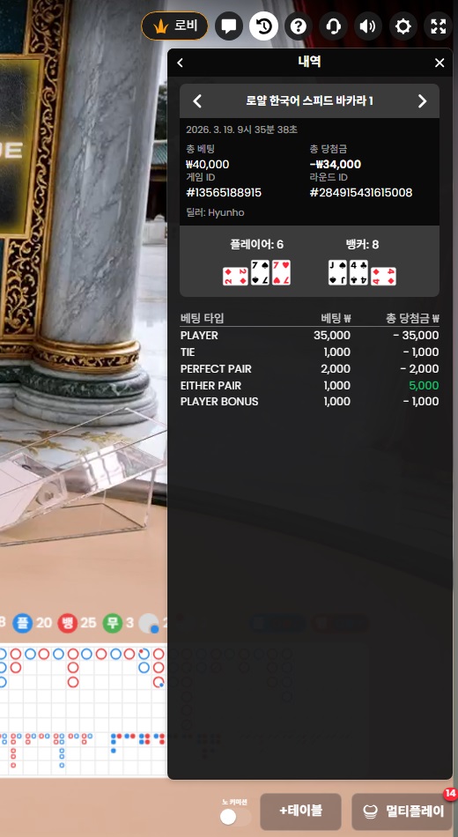This screenshot has width=458, height=837.
Task: Click the history clock icon
Action: pos(263,26)
